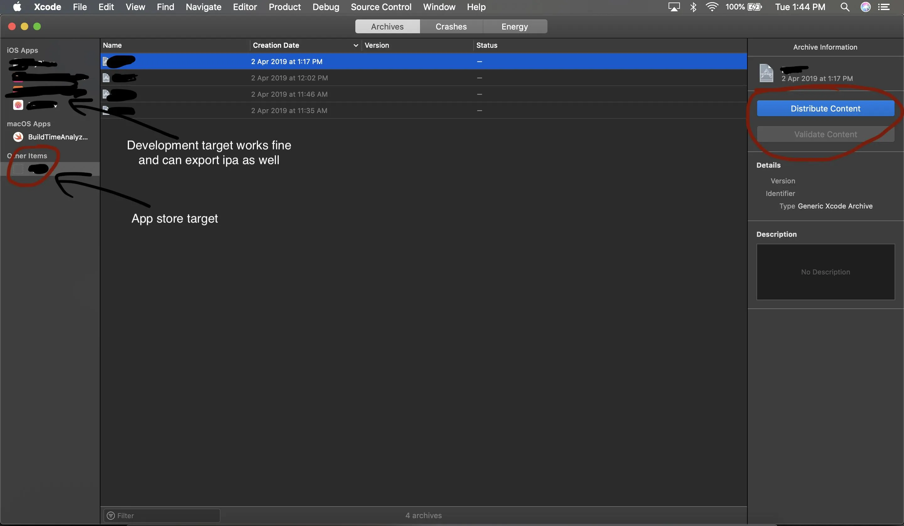
Task: Click the filter icon in bottom search field
Action: tap(111, 516)
